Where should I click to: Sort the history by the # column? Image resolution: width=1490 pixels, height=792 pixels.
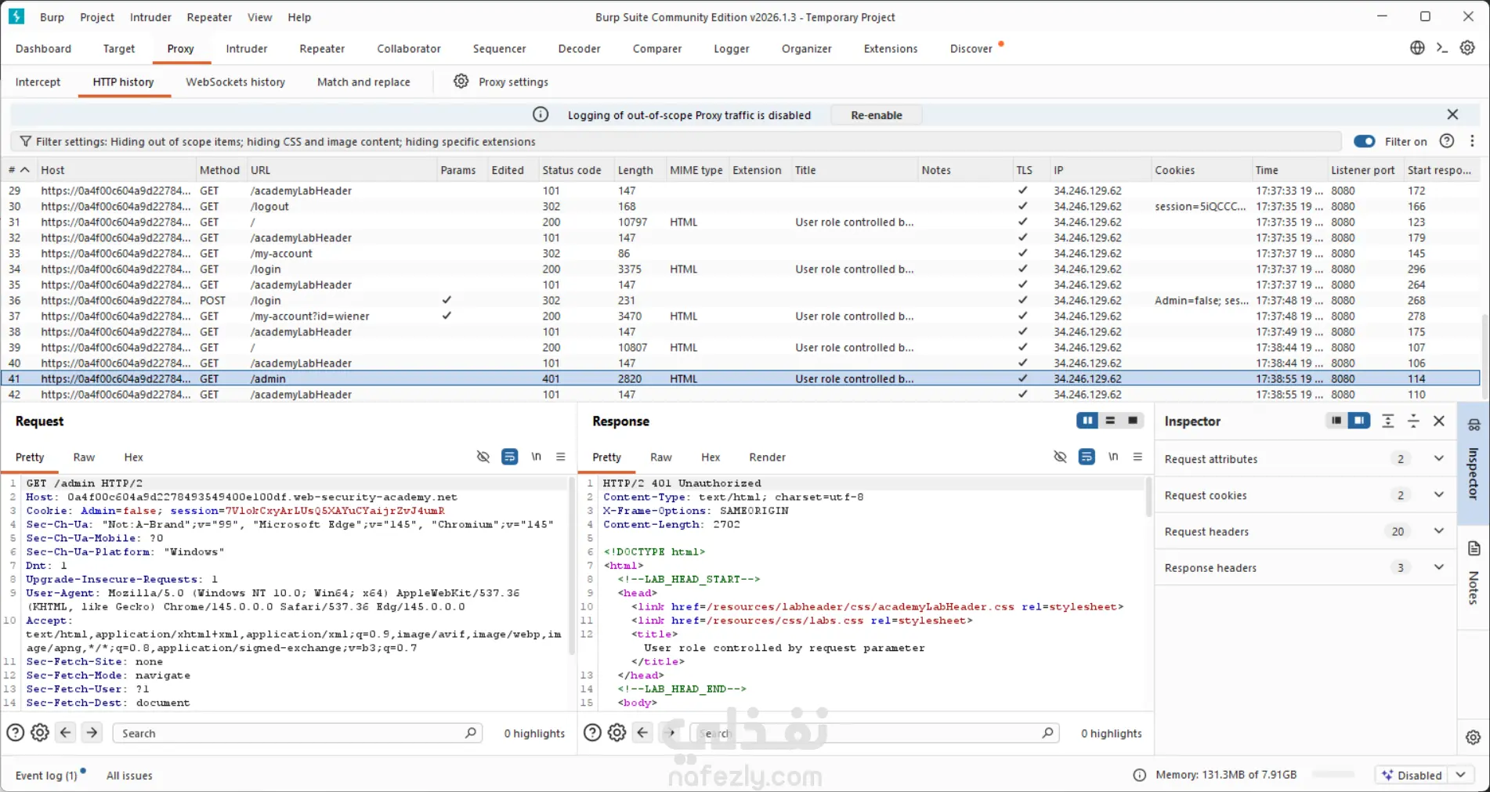point(19,170)
